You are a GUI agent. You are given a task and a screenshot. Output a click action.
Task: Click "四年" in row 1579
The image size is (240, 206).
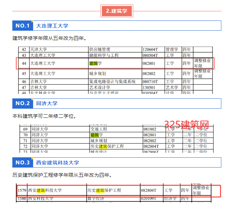(x=185, y=190)
